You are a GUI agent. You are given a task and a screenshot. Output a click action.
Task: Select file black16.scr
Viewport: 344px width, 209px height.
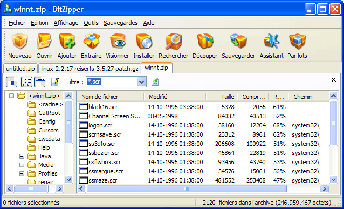[x=103, y=107]
